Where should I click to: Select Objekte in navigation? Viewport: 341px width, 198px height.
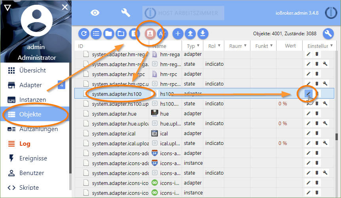[35, 114]
